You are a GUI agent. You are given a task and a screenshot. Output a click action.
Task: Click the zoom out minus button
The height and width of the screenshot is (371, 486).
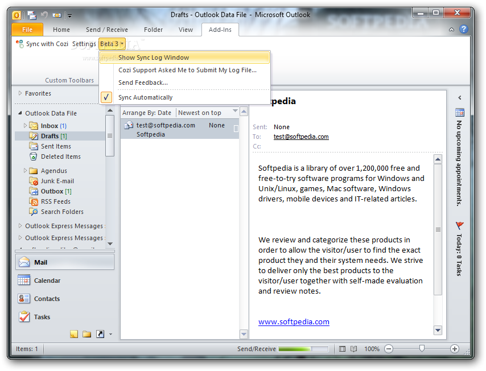click(x=389, y=349)
